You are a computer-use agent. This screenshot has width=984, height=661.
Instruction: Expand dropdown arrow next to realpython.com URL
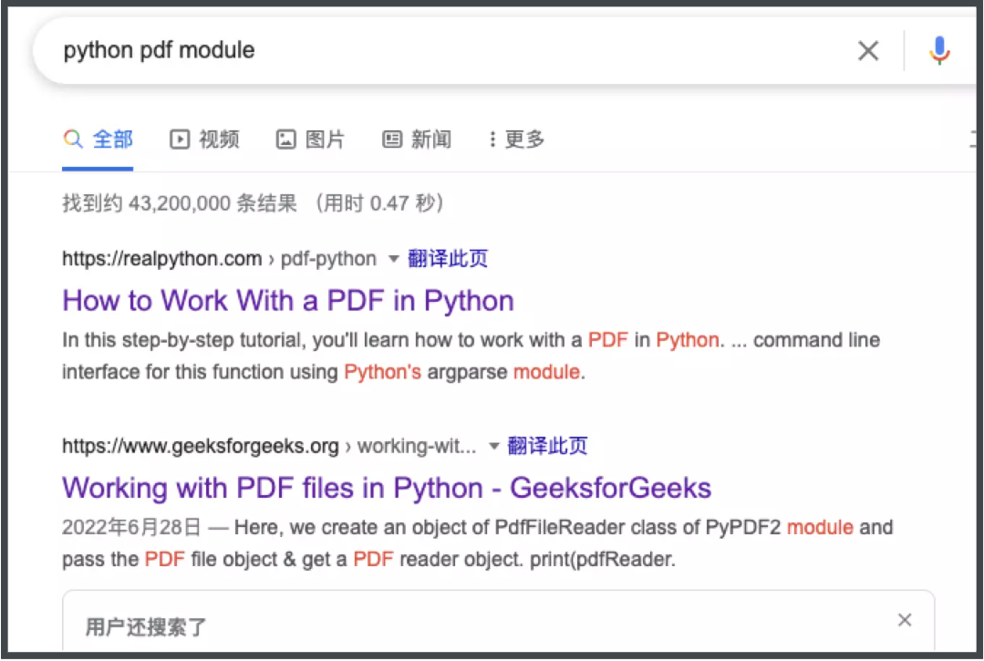click(393, 259)
